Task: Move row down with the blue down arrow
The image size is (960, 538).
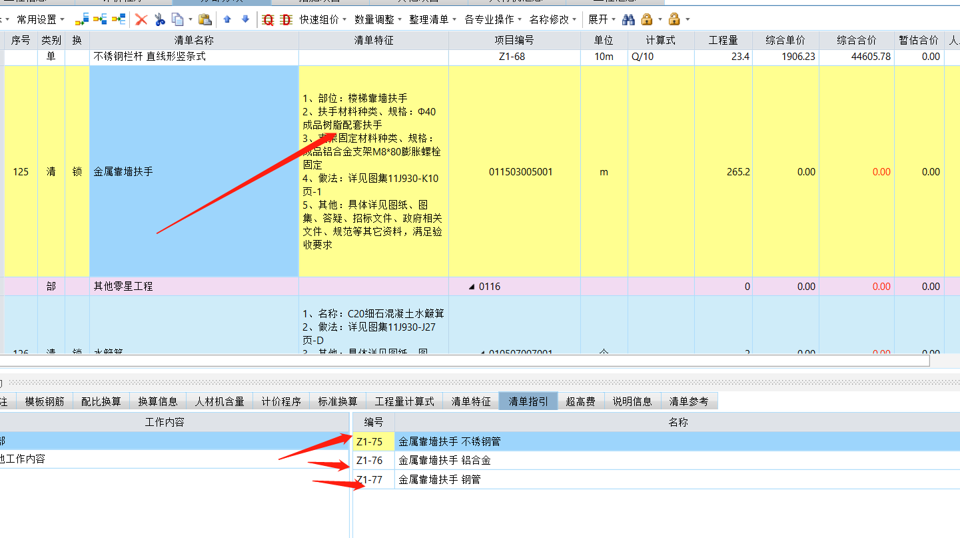Action: click(245, 19)
